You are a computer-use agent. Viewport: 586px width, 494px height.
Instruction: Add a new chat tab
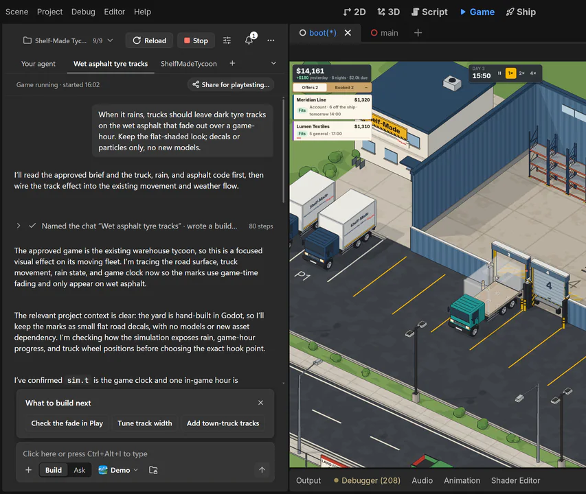[x=232, y=63]
